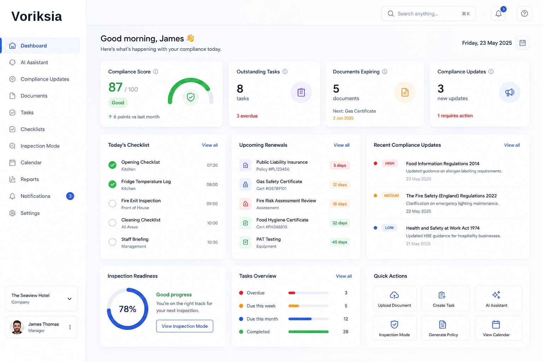Click View all in Today's Checklist
Image resolution: width=543 pixels, height=362 pixels.
(210, 145)
